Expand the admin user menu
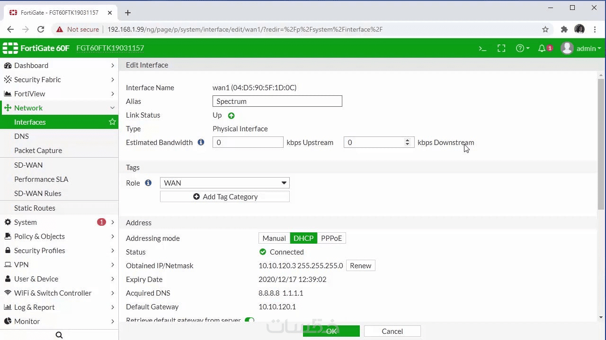Screen dimensions: 606x340 (x=581, y=48)
